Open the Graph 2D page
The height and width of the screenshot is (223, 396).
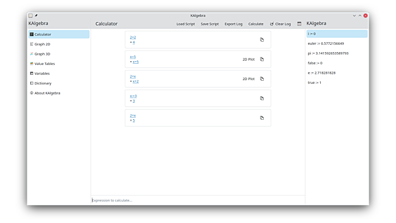[42, 44]
